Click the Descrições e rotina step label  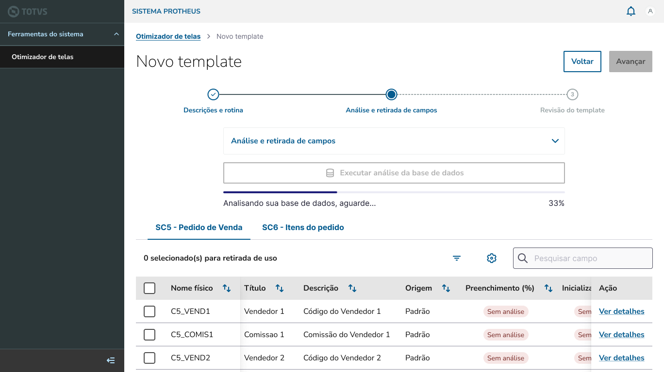(x=213, y=110)
